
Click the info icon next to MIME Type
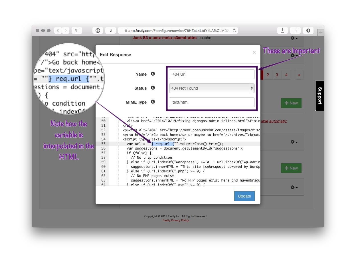tap(153, 102)
